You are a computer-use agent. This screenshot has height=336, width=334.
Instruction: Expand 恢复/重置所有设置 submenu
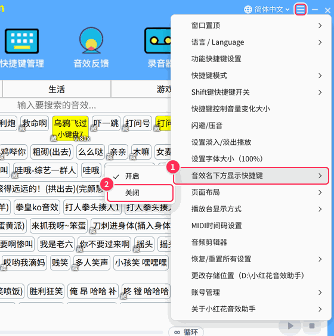(x=251, y=259)
